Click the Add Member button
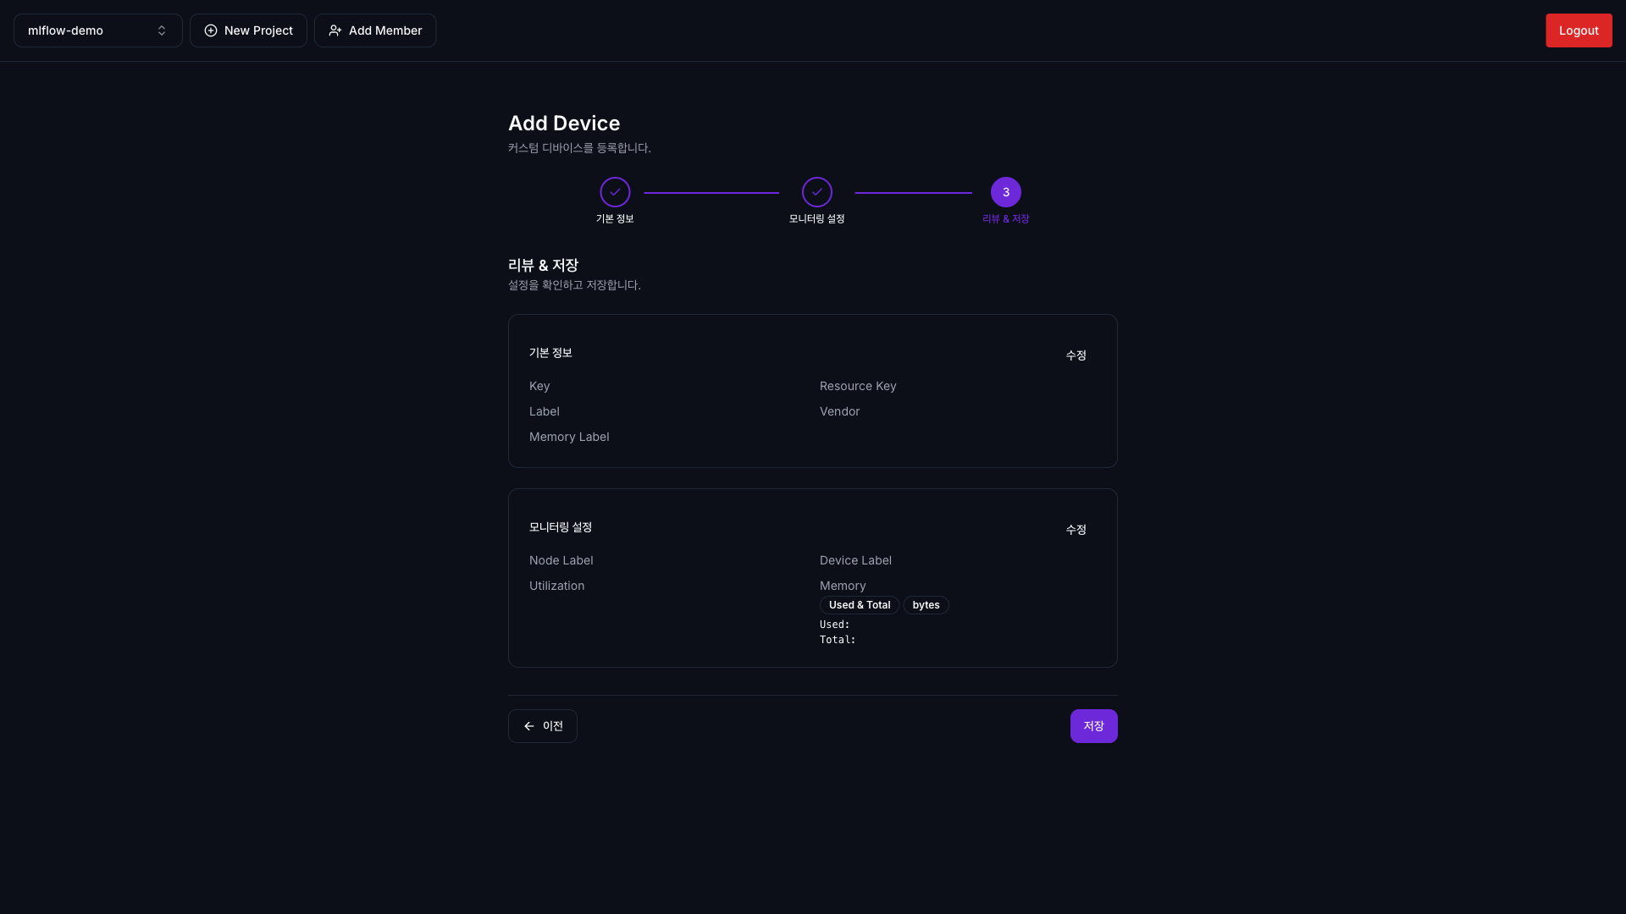 point(375,30)
